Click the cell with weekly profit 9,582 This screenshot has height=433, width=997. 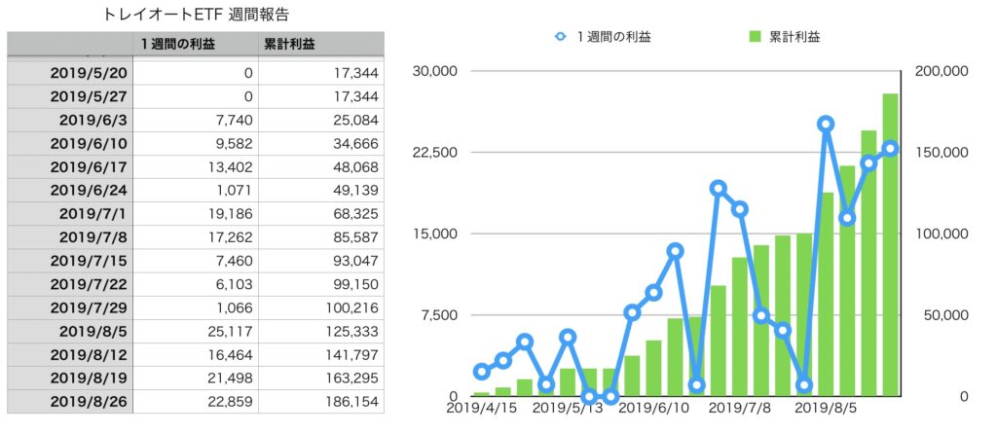[196, 144]
